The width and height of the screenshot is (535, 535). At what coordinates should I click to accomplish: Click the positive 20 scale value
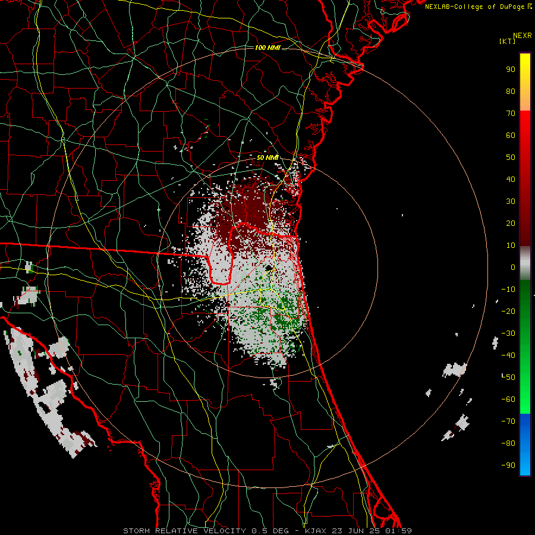click(511, 224)
